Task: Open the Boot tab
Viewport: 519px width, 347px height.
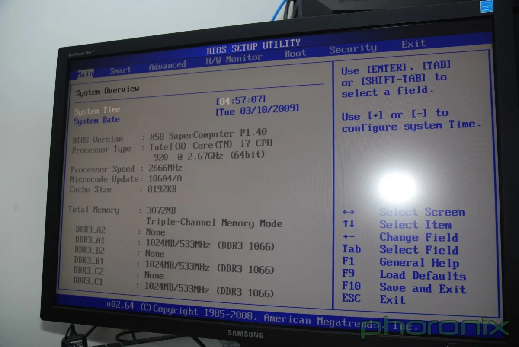Action: [x=295, y=54]
